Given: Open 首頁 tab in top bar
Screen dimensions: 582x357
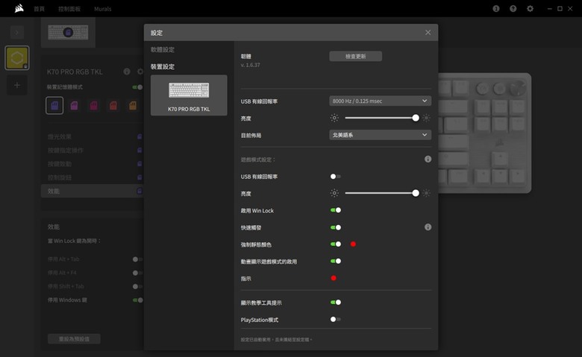Looking at the screenshot, I should click(x=39, y=9).
